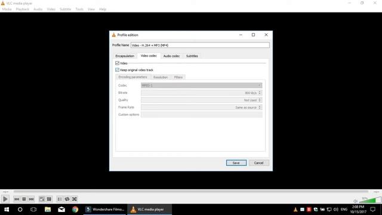The image size is (382, 215).
Task: Open the Subtitles tab
Action: coord(192,56)
